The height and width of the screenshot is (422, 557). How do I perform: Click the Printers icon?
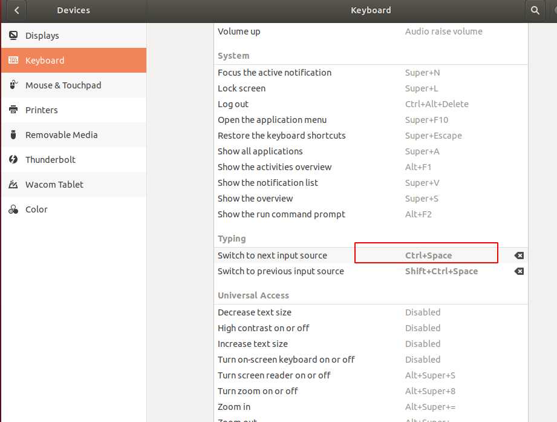click(x=13, y=110)
